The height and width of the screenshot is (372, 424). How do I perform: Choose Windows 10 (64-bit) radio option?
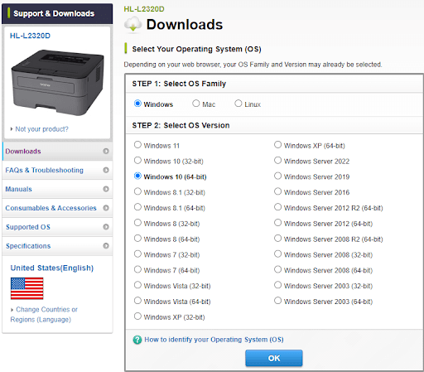coord(137,176)
